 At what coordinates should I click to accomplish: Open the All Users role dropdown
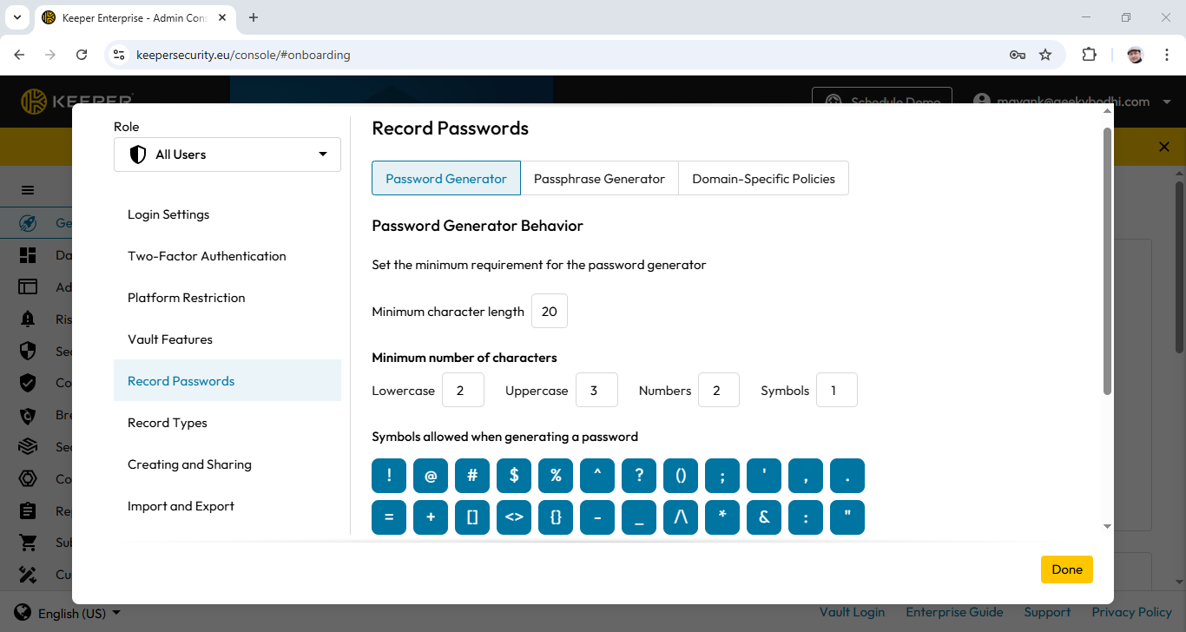pyautogui.click(x=227, y=155)
